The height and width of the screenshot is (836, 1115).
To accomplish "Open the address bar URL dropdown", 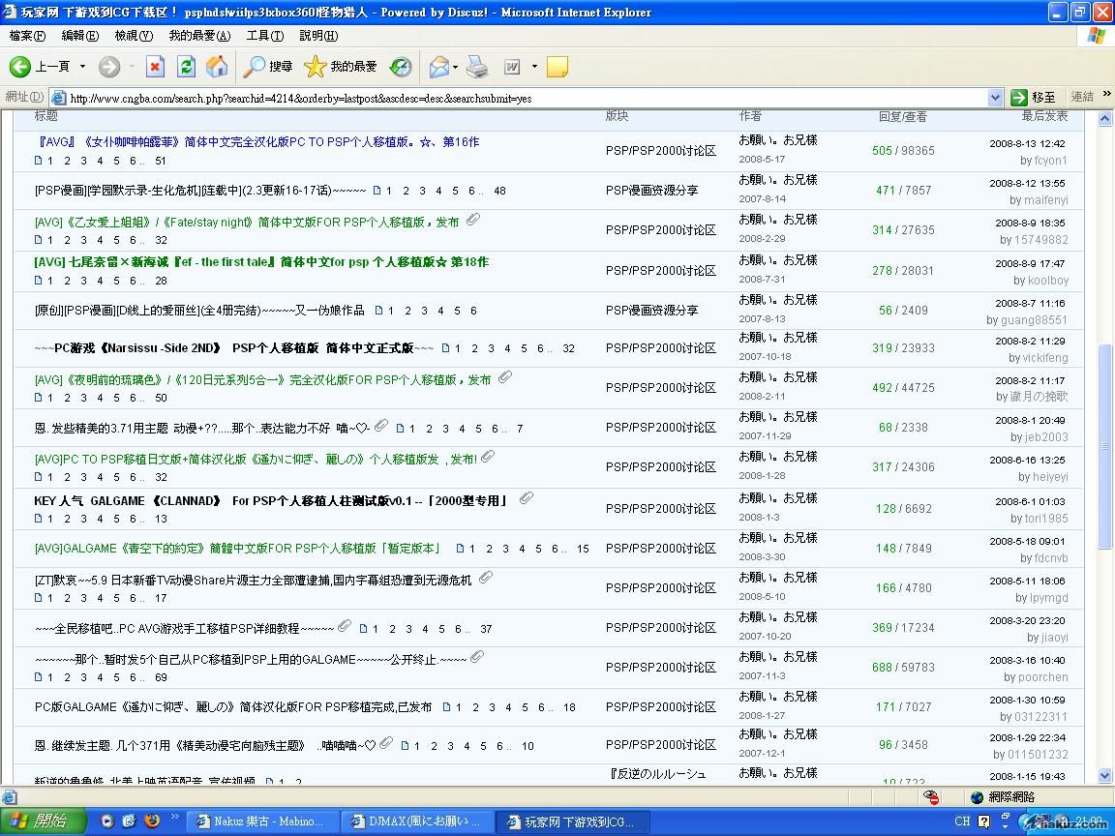I will pyautogui.click(x=995, y=98).
